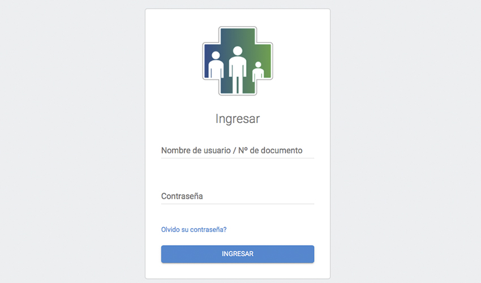481x283 pixels.
Task: Click the blue INGRESAR button
Action: pos(238,254)
